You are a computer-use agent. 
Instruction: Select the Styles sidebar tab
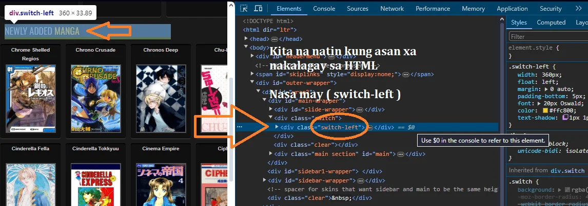pos(519,22)
